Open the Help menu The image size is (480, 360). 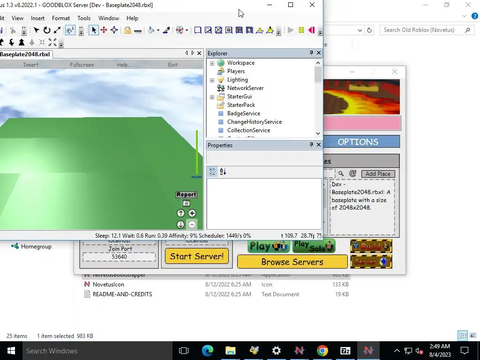pyautogui.click(x=132, y=18)
